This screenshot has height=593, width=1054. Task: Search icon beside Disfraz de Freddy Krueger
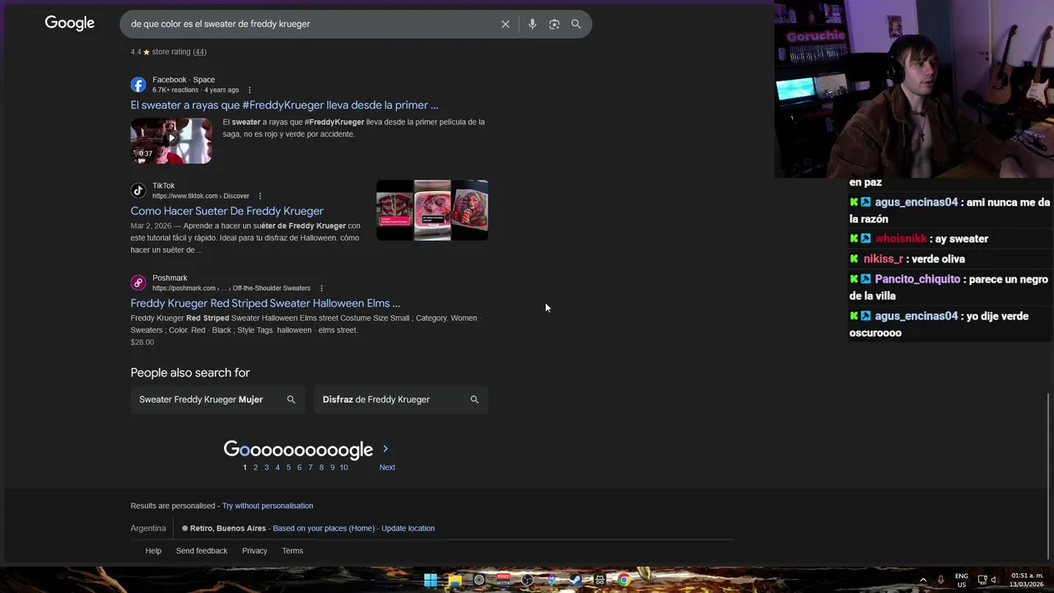tap(474, 399)
